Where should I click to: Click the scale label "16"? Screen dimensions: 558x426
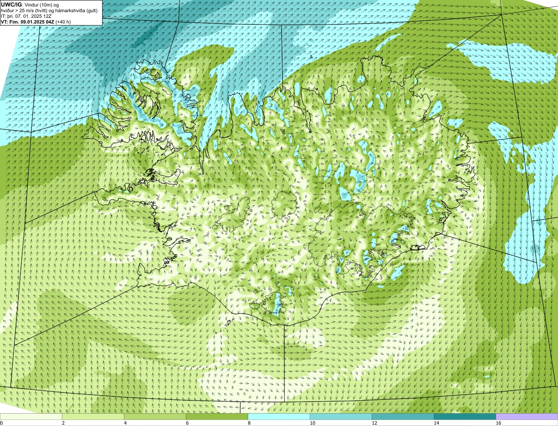pos(498,423)
